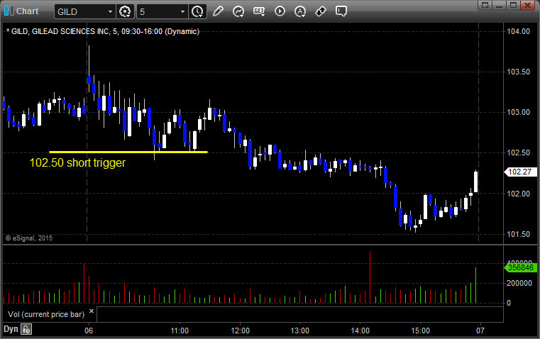The height and width of the screenshot is (339, 540).
Task: Select the 102.50 short trigger text annotation
Action: [x=77, y=163]
